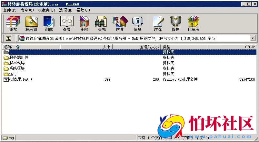Click the 信息 (Info) toolbar icon
259x142 pixels.
[137, 23]
